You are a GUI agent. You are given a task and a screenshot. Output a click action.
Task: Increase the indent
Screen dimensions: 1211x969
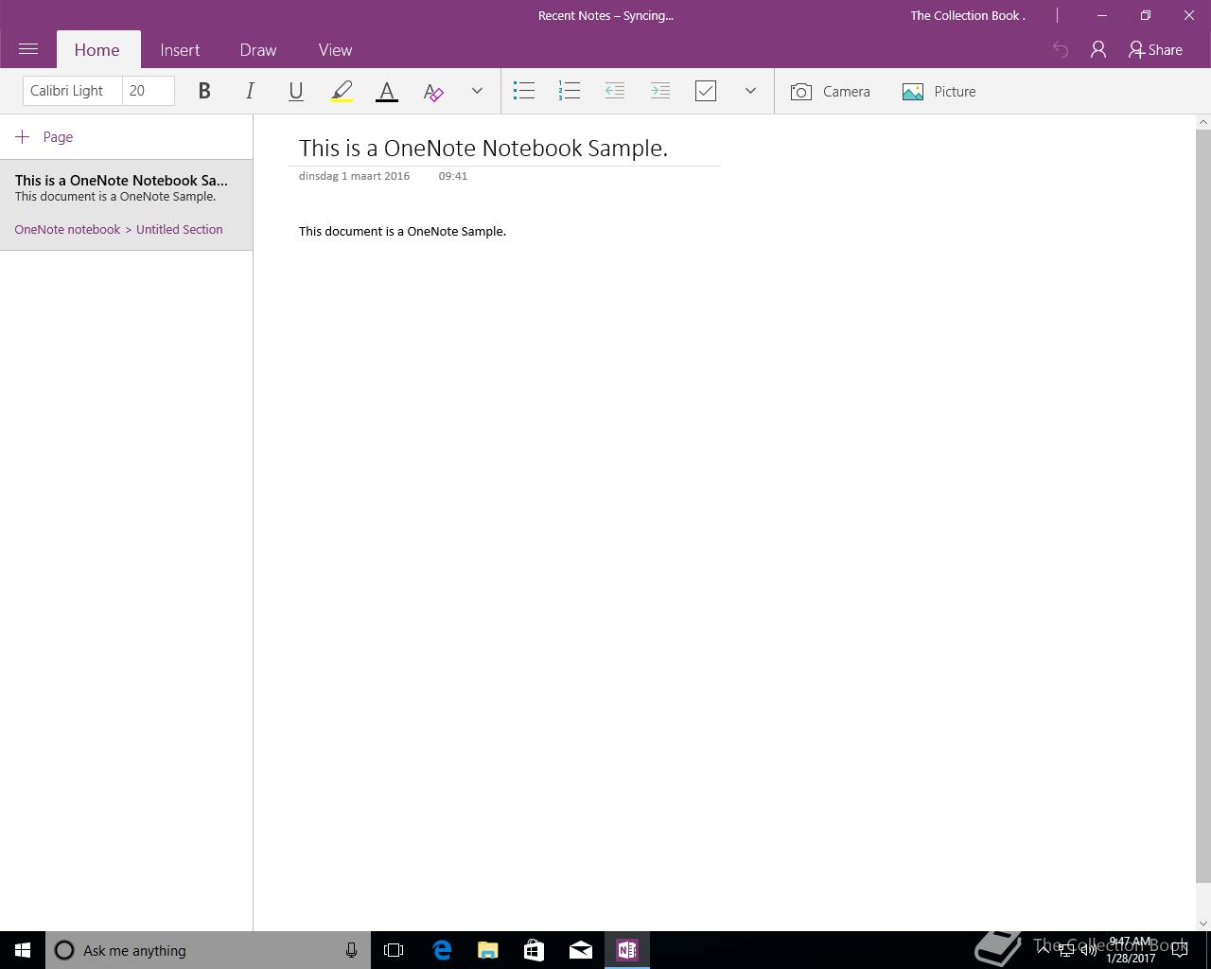coord(660,91)
